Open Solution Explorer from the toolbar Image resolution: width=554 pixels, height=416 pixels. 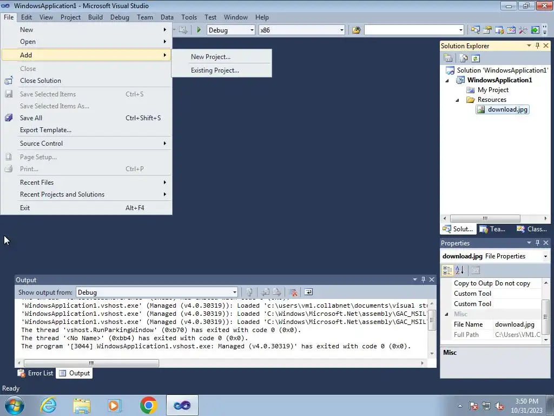(475, 30)
